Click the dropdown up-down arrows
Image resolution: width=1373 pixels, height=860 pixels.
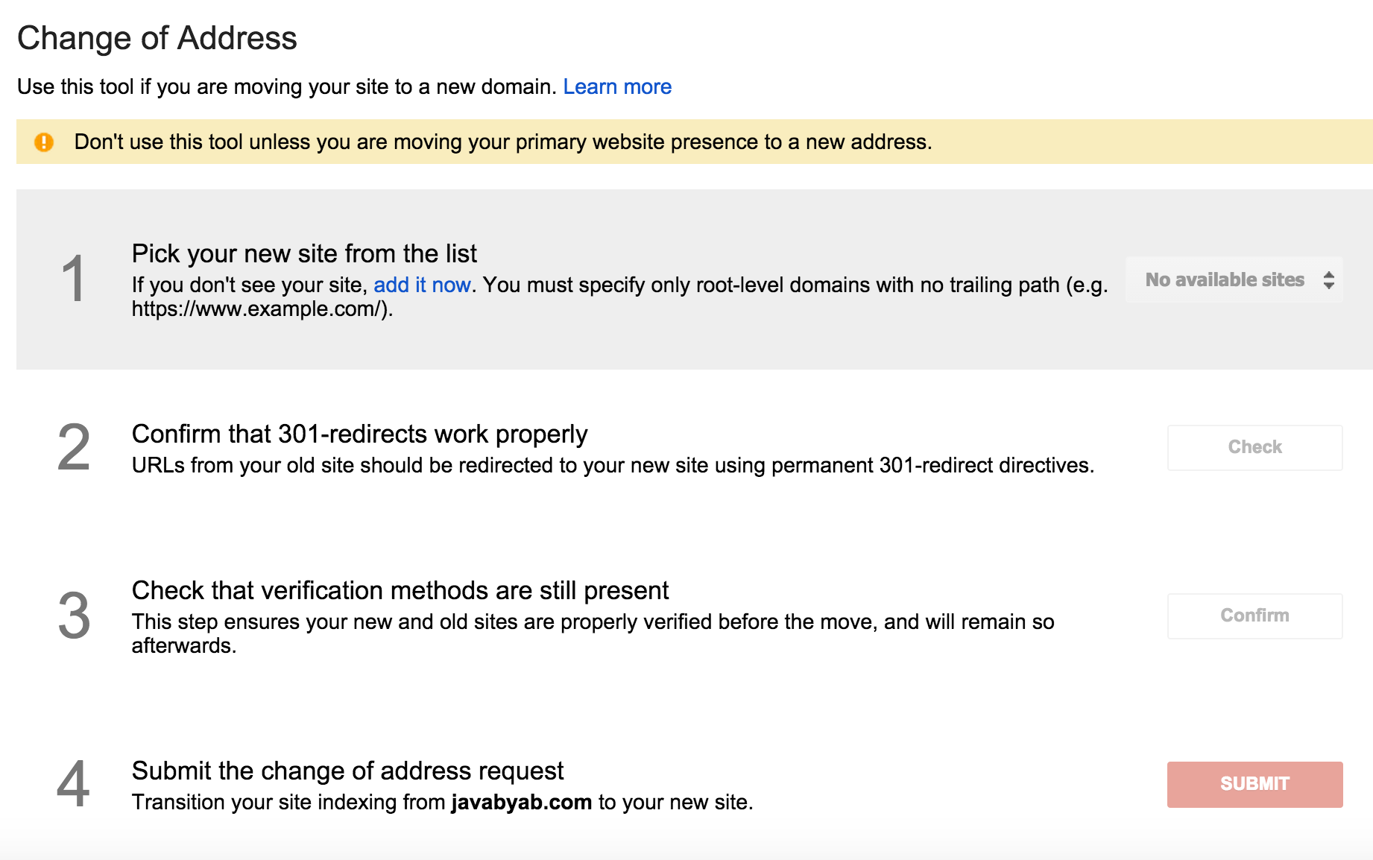coord(1328,280)
